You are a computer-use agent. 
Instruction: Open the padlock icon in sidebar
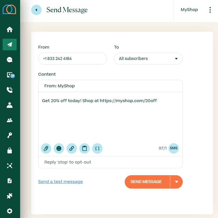10,150
